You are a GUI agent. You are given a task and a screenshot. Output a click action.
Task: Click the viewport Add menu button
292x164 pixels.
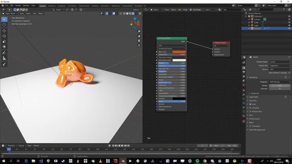point(35,13)
